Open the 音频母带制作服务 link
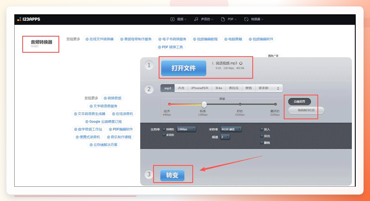Image resolution: width=370 pixels, height=201 pixels. click(136, 39)
